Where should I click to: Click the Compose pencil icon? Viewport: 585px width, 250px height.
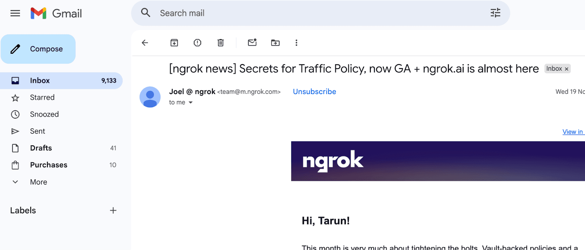[x=15, y=49]
